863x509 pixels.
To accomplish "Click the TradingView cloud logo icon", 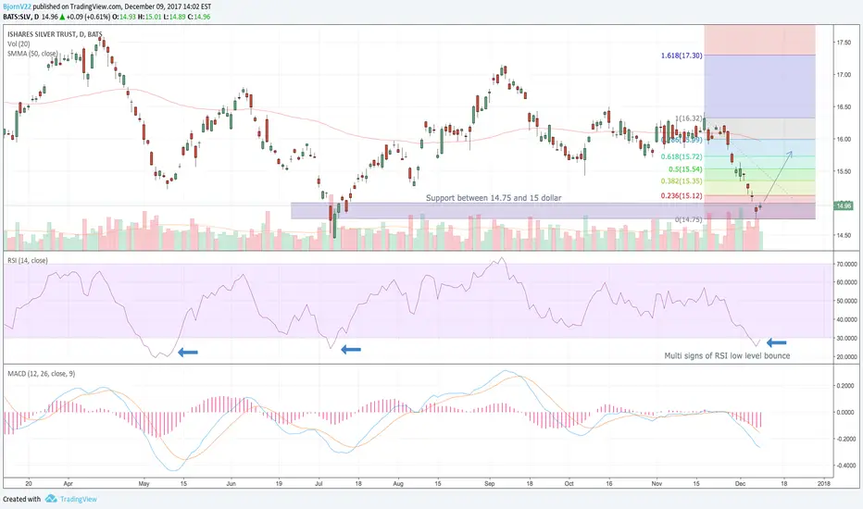I will point(51,499).
